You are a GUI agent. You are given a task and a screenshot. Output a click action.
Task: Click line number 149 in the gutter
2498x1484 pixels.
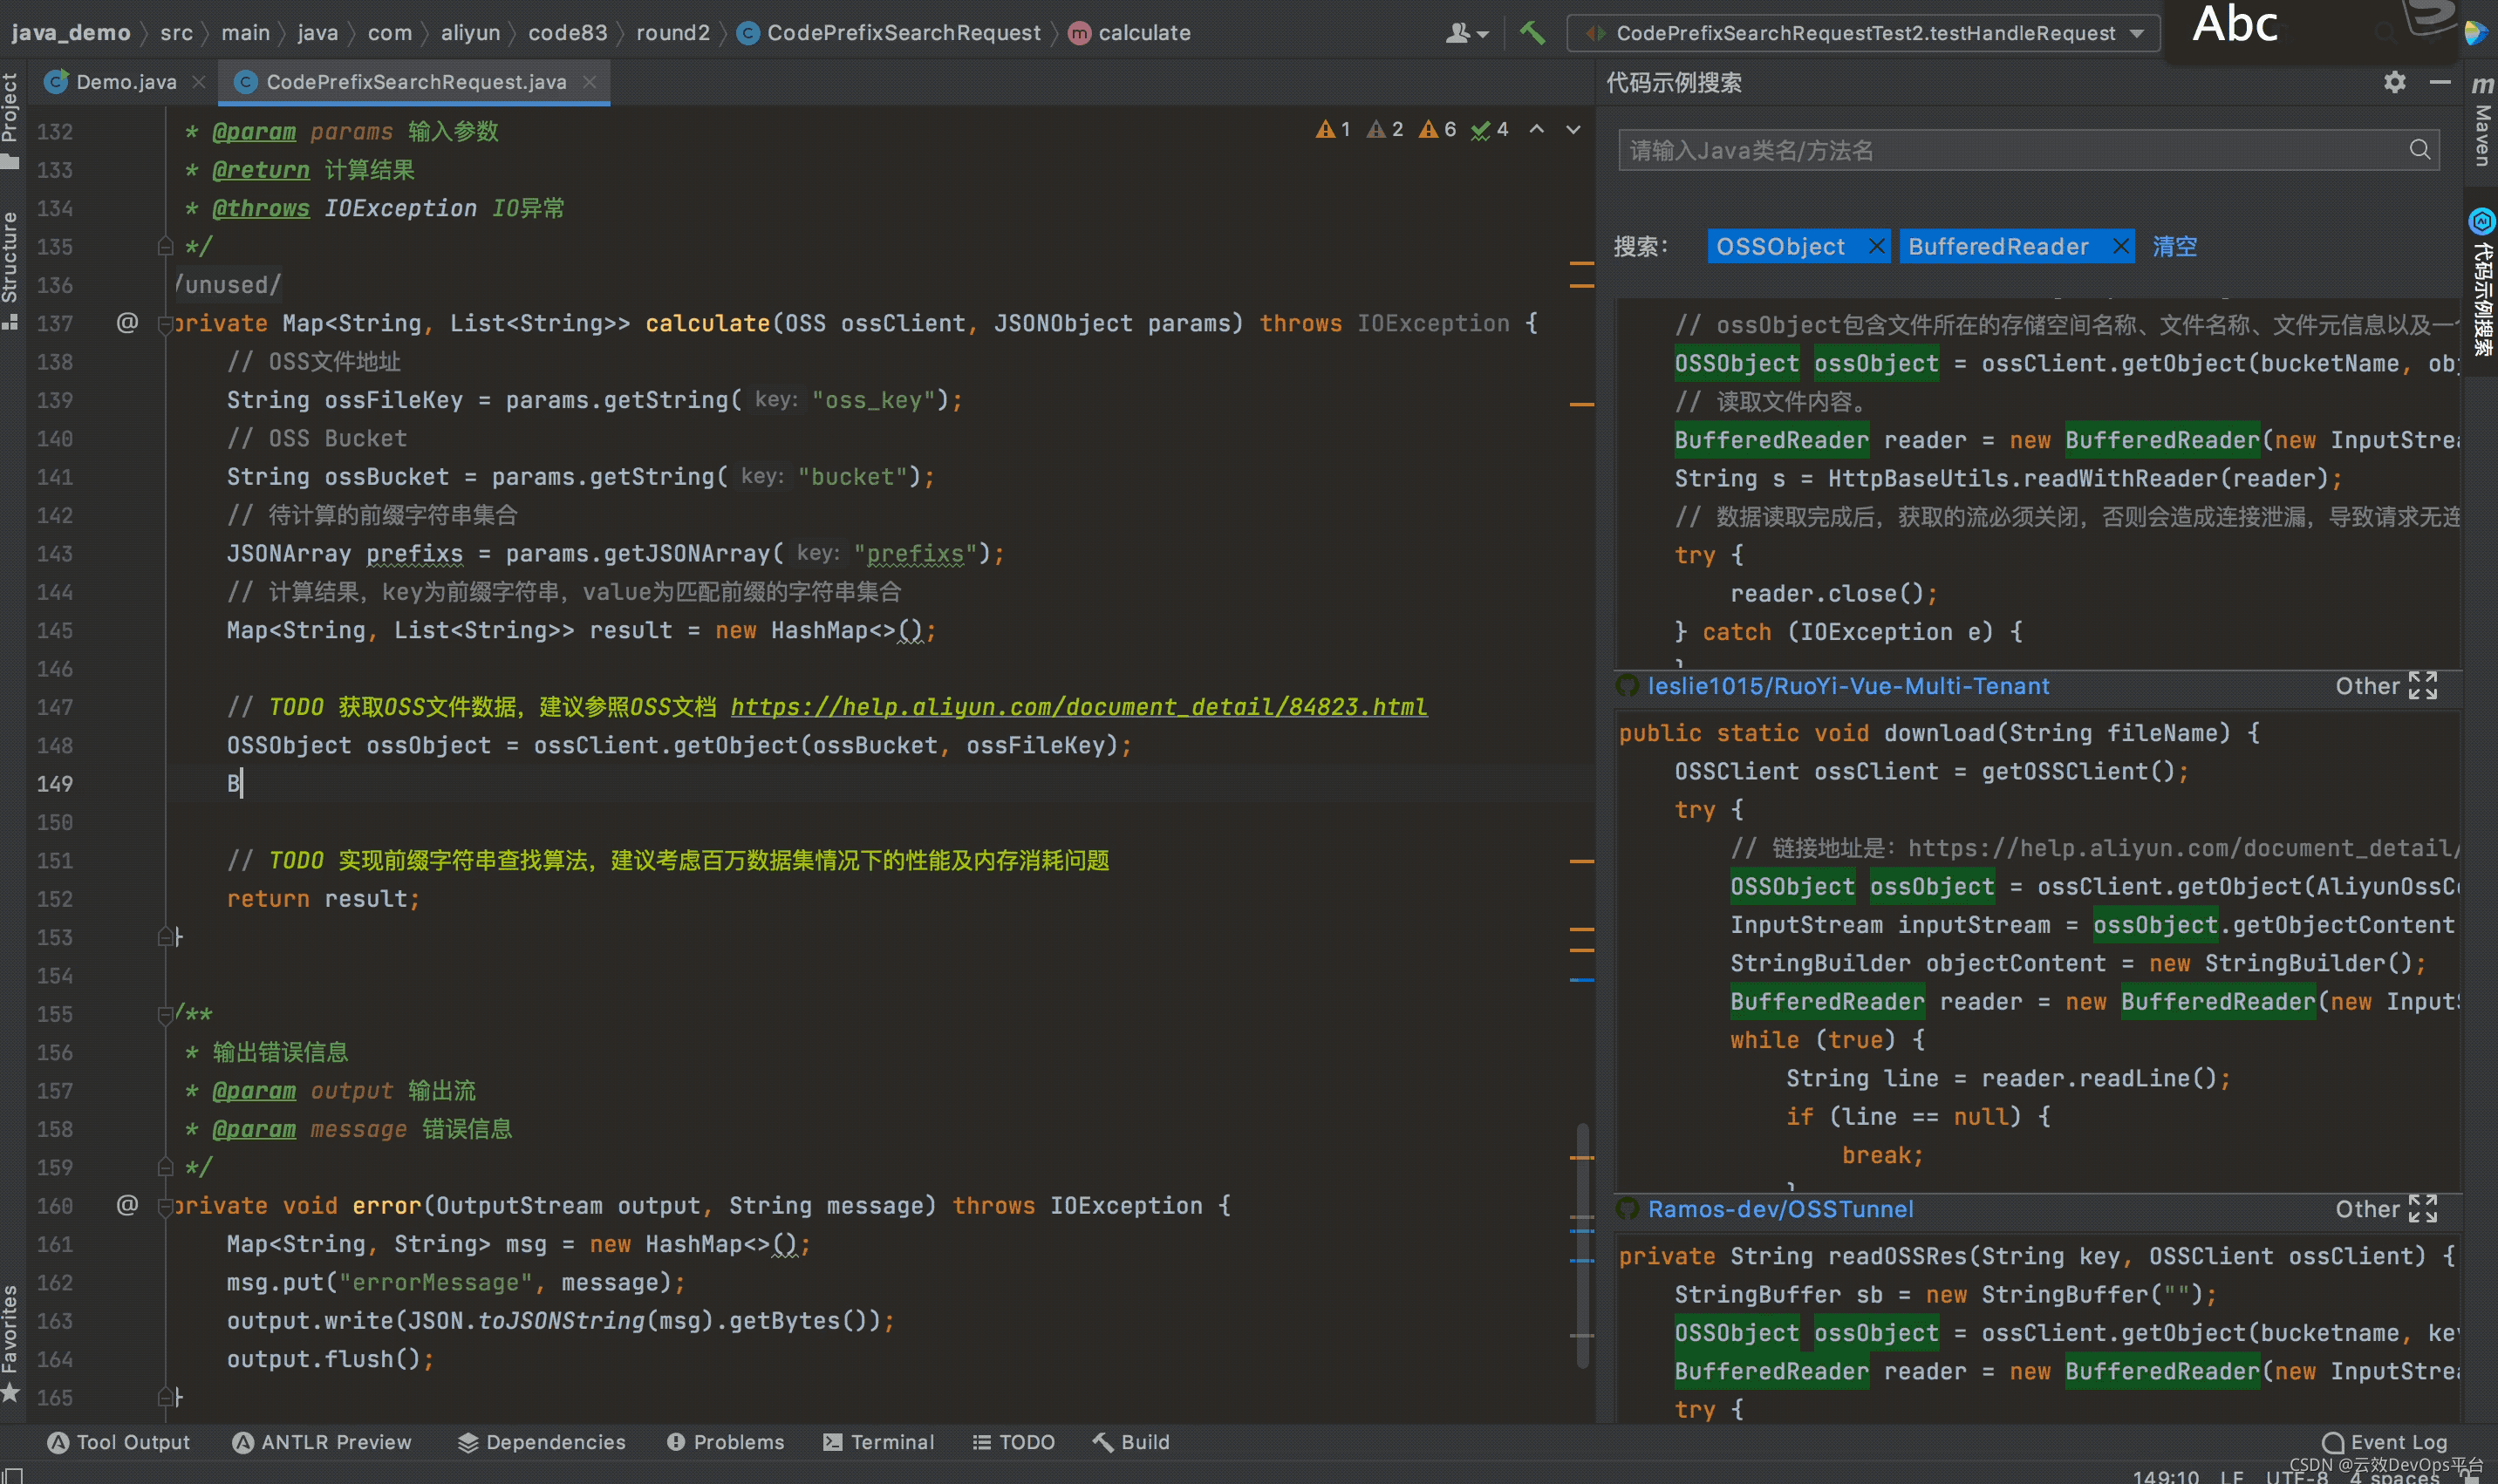pos(55,784)
